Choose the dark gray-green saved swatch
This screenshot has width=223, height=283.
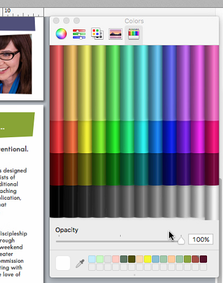[124, 259]
